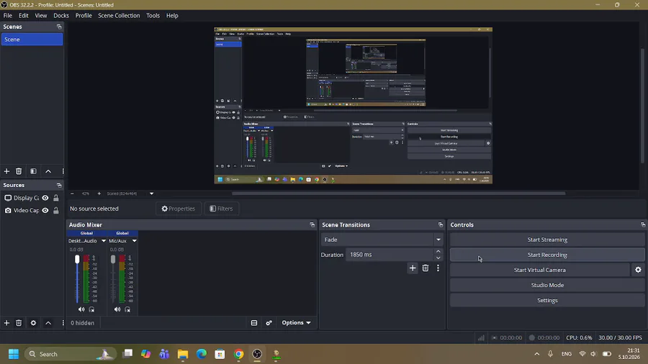Open Windows Start menu
The width and height of the screenshot is (648, 364).
14,354
